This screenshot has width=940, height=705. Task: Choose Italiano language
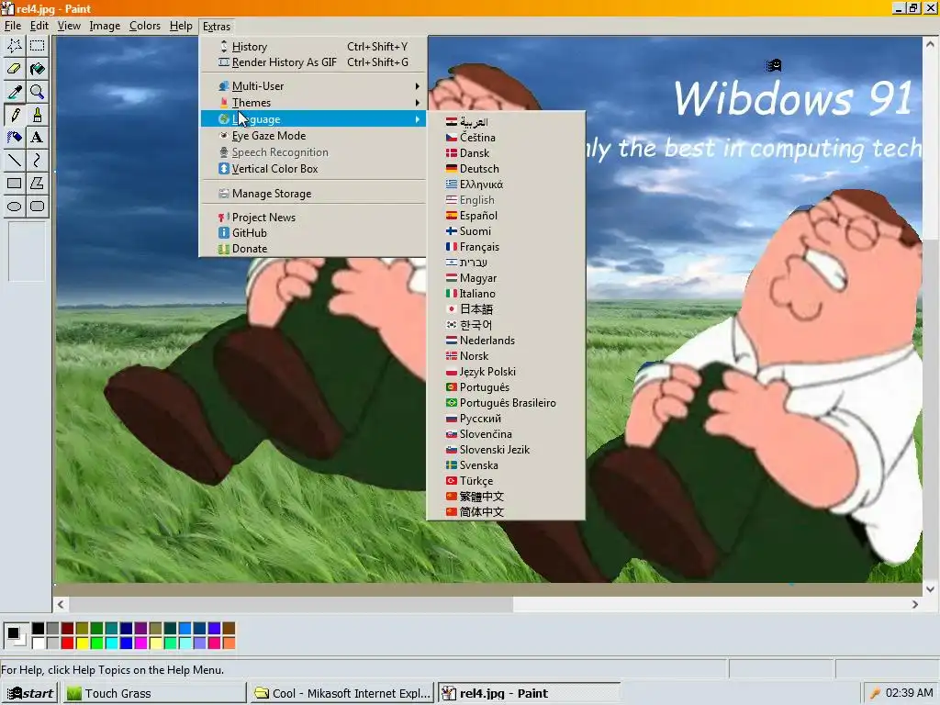point(506,294)
